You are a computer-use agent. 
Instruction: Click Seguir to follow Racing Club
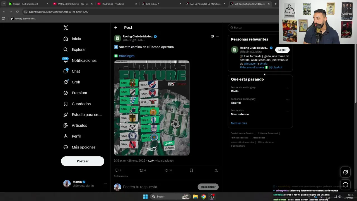282,50
